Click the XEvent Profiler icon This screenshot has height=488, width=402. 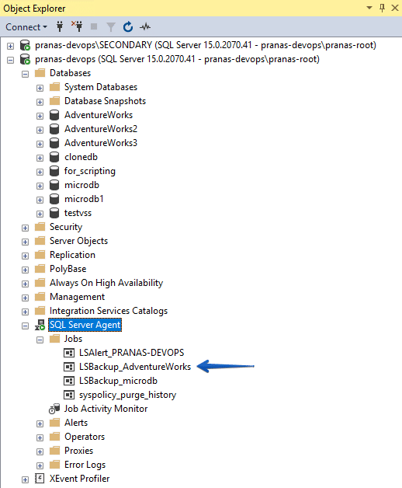pos(40,479)
